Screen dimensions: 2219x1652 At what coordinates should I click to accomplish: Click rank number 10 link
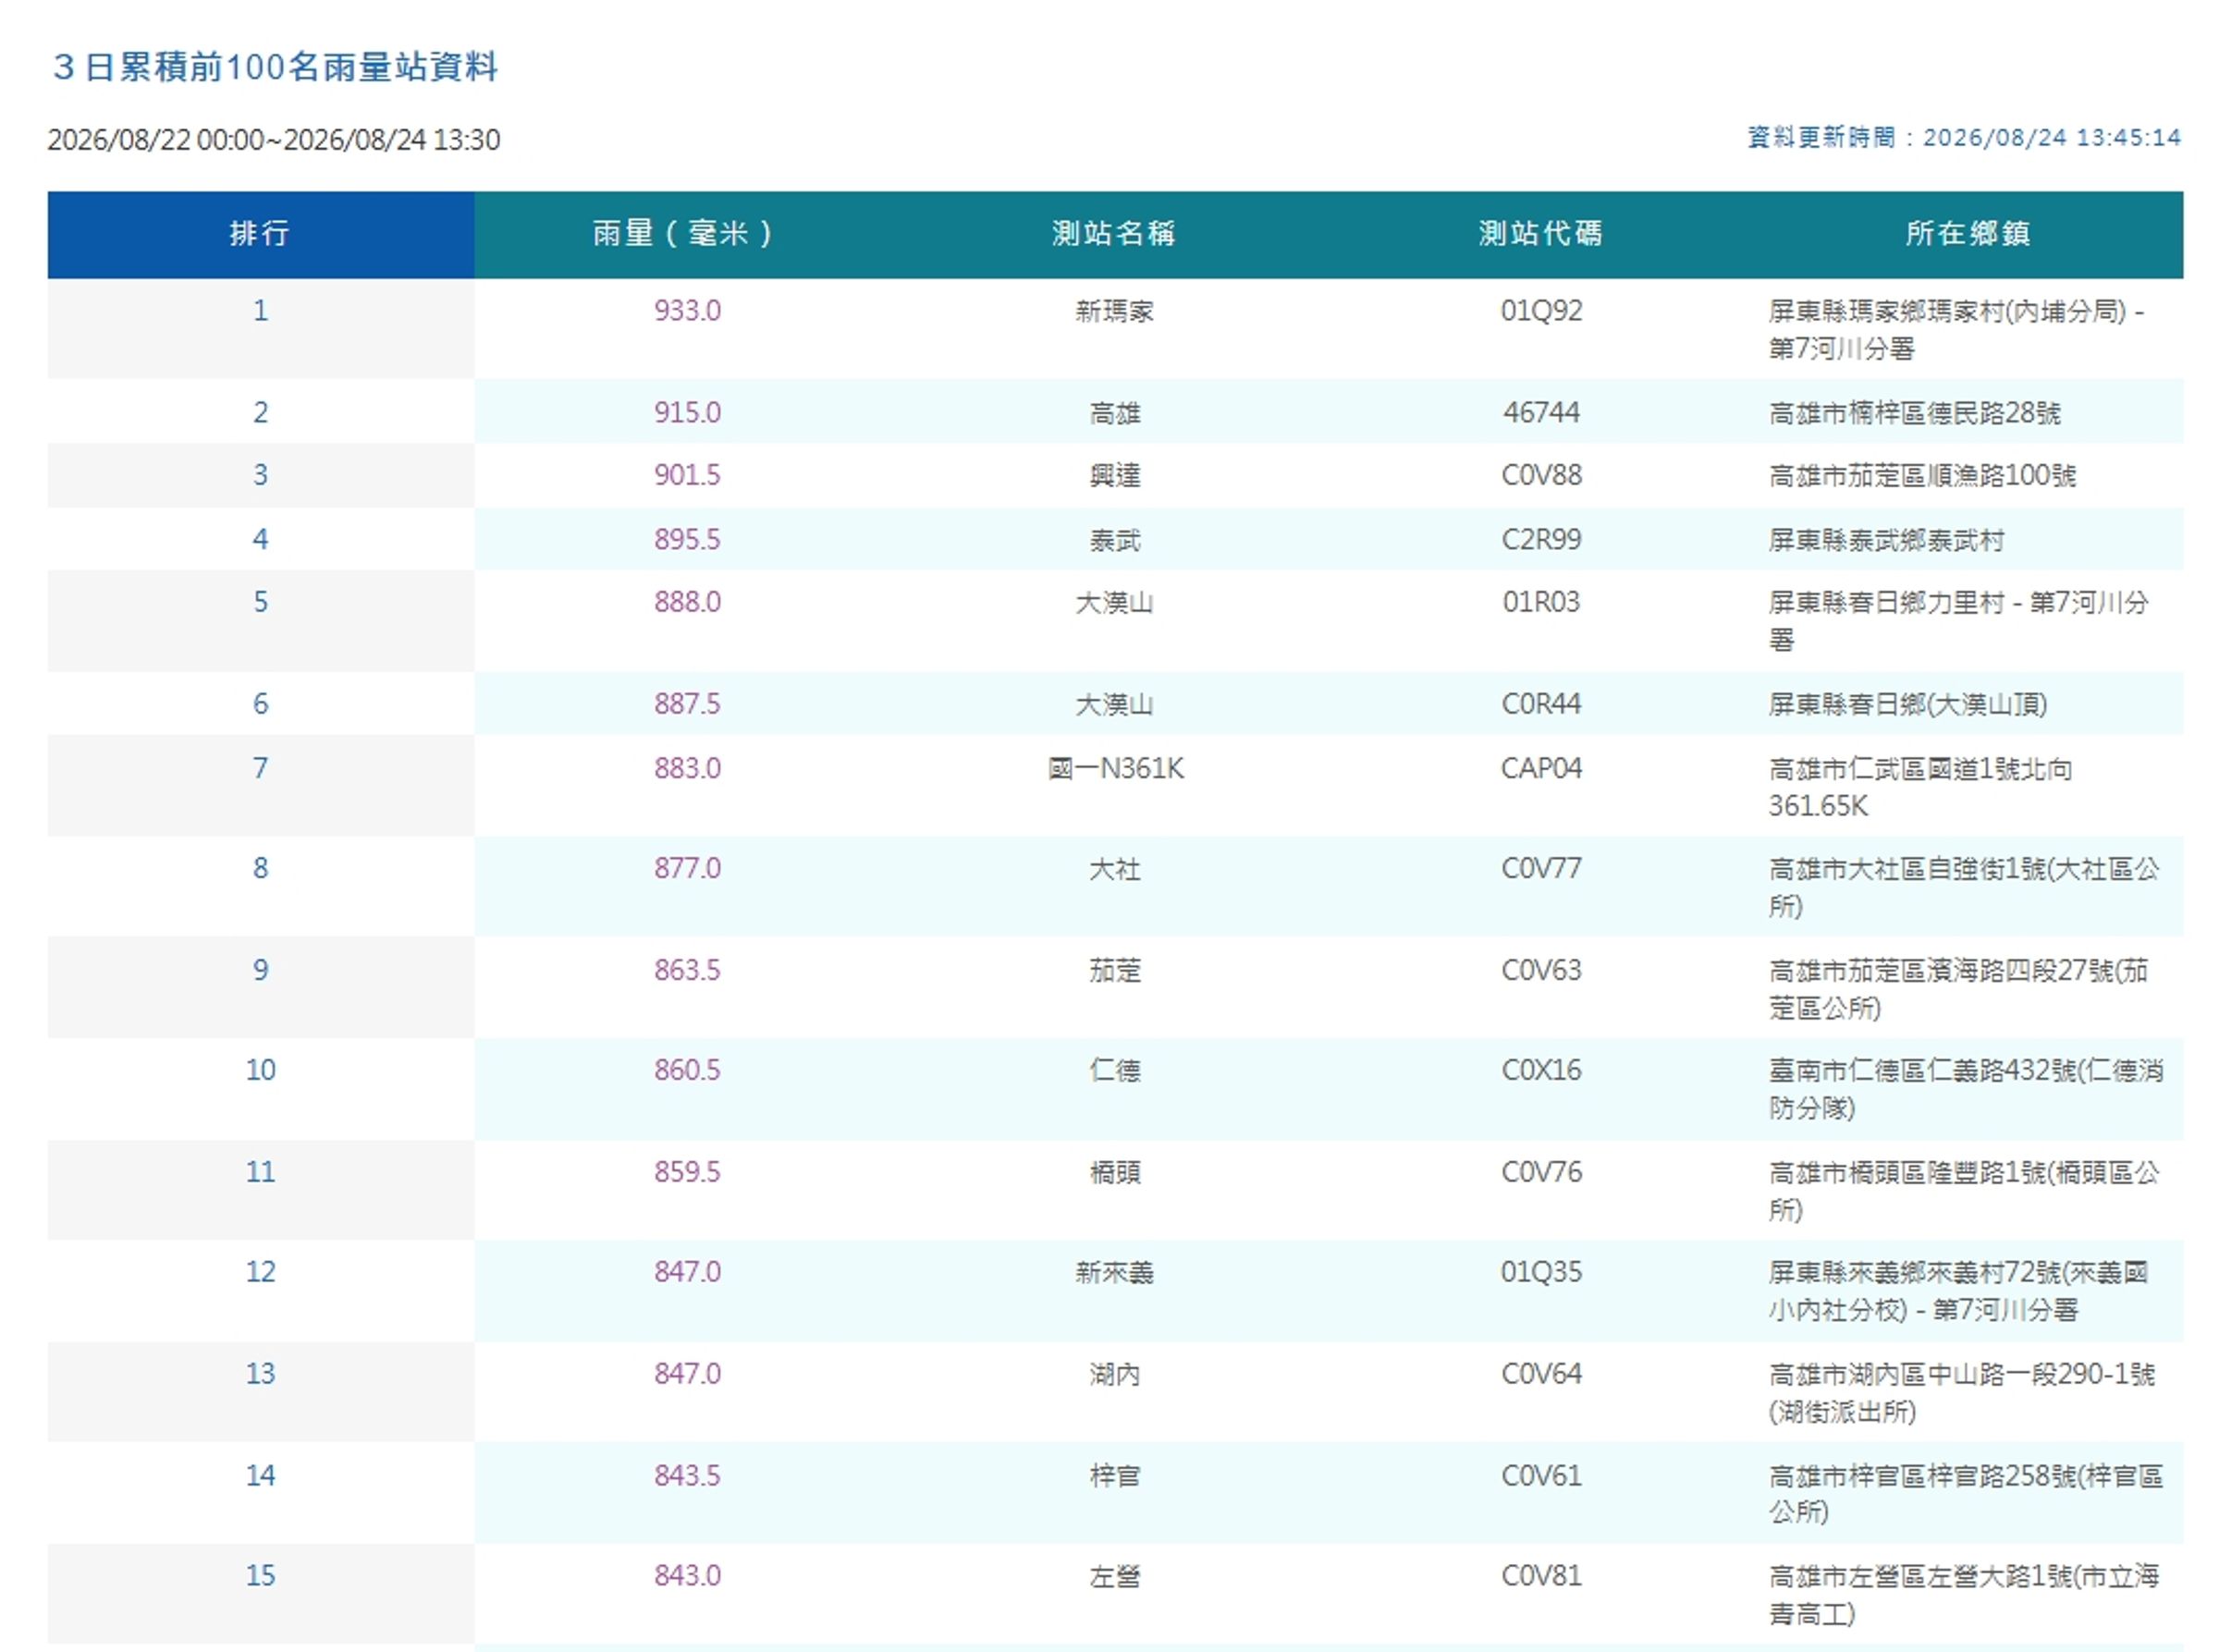[260, 1070]
